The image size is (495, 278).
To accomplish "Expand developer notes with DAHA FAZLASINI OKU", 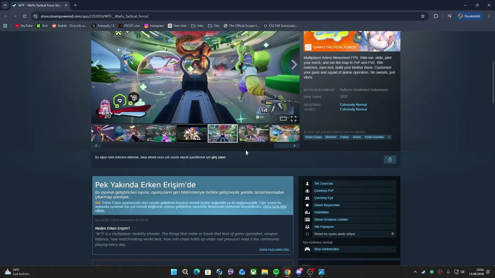I will (x=274, y=250).
